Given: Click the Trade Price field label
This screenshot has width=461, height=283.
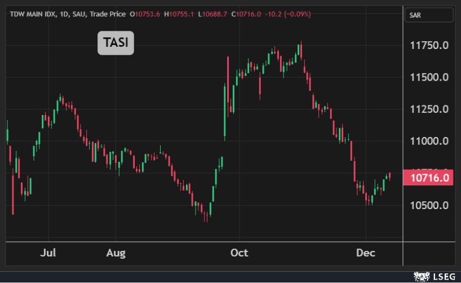Looking at the screenshot, I should (108, 14).
